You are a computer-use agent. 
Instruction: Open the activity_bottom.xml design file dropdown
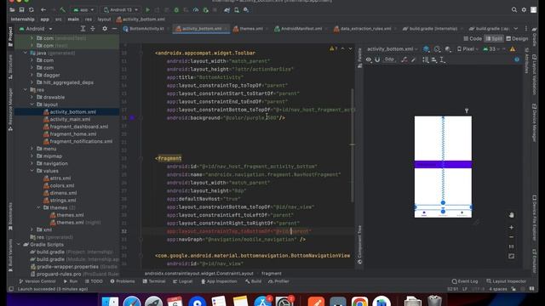393,49
